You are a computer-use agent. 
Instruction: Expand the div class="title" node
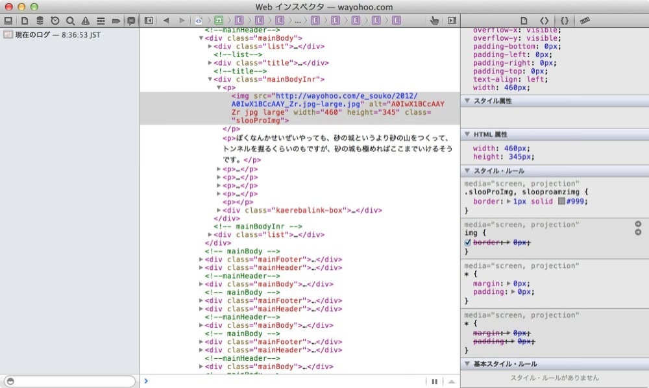210,63
